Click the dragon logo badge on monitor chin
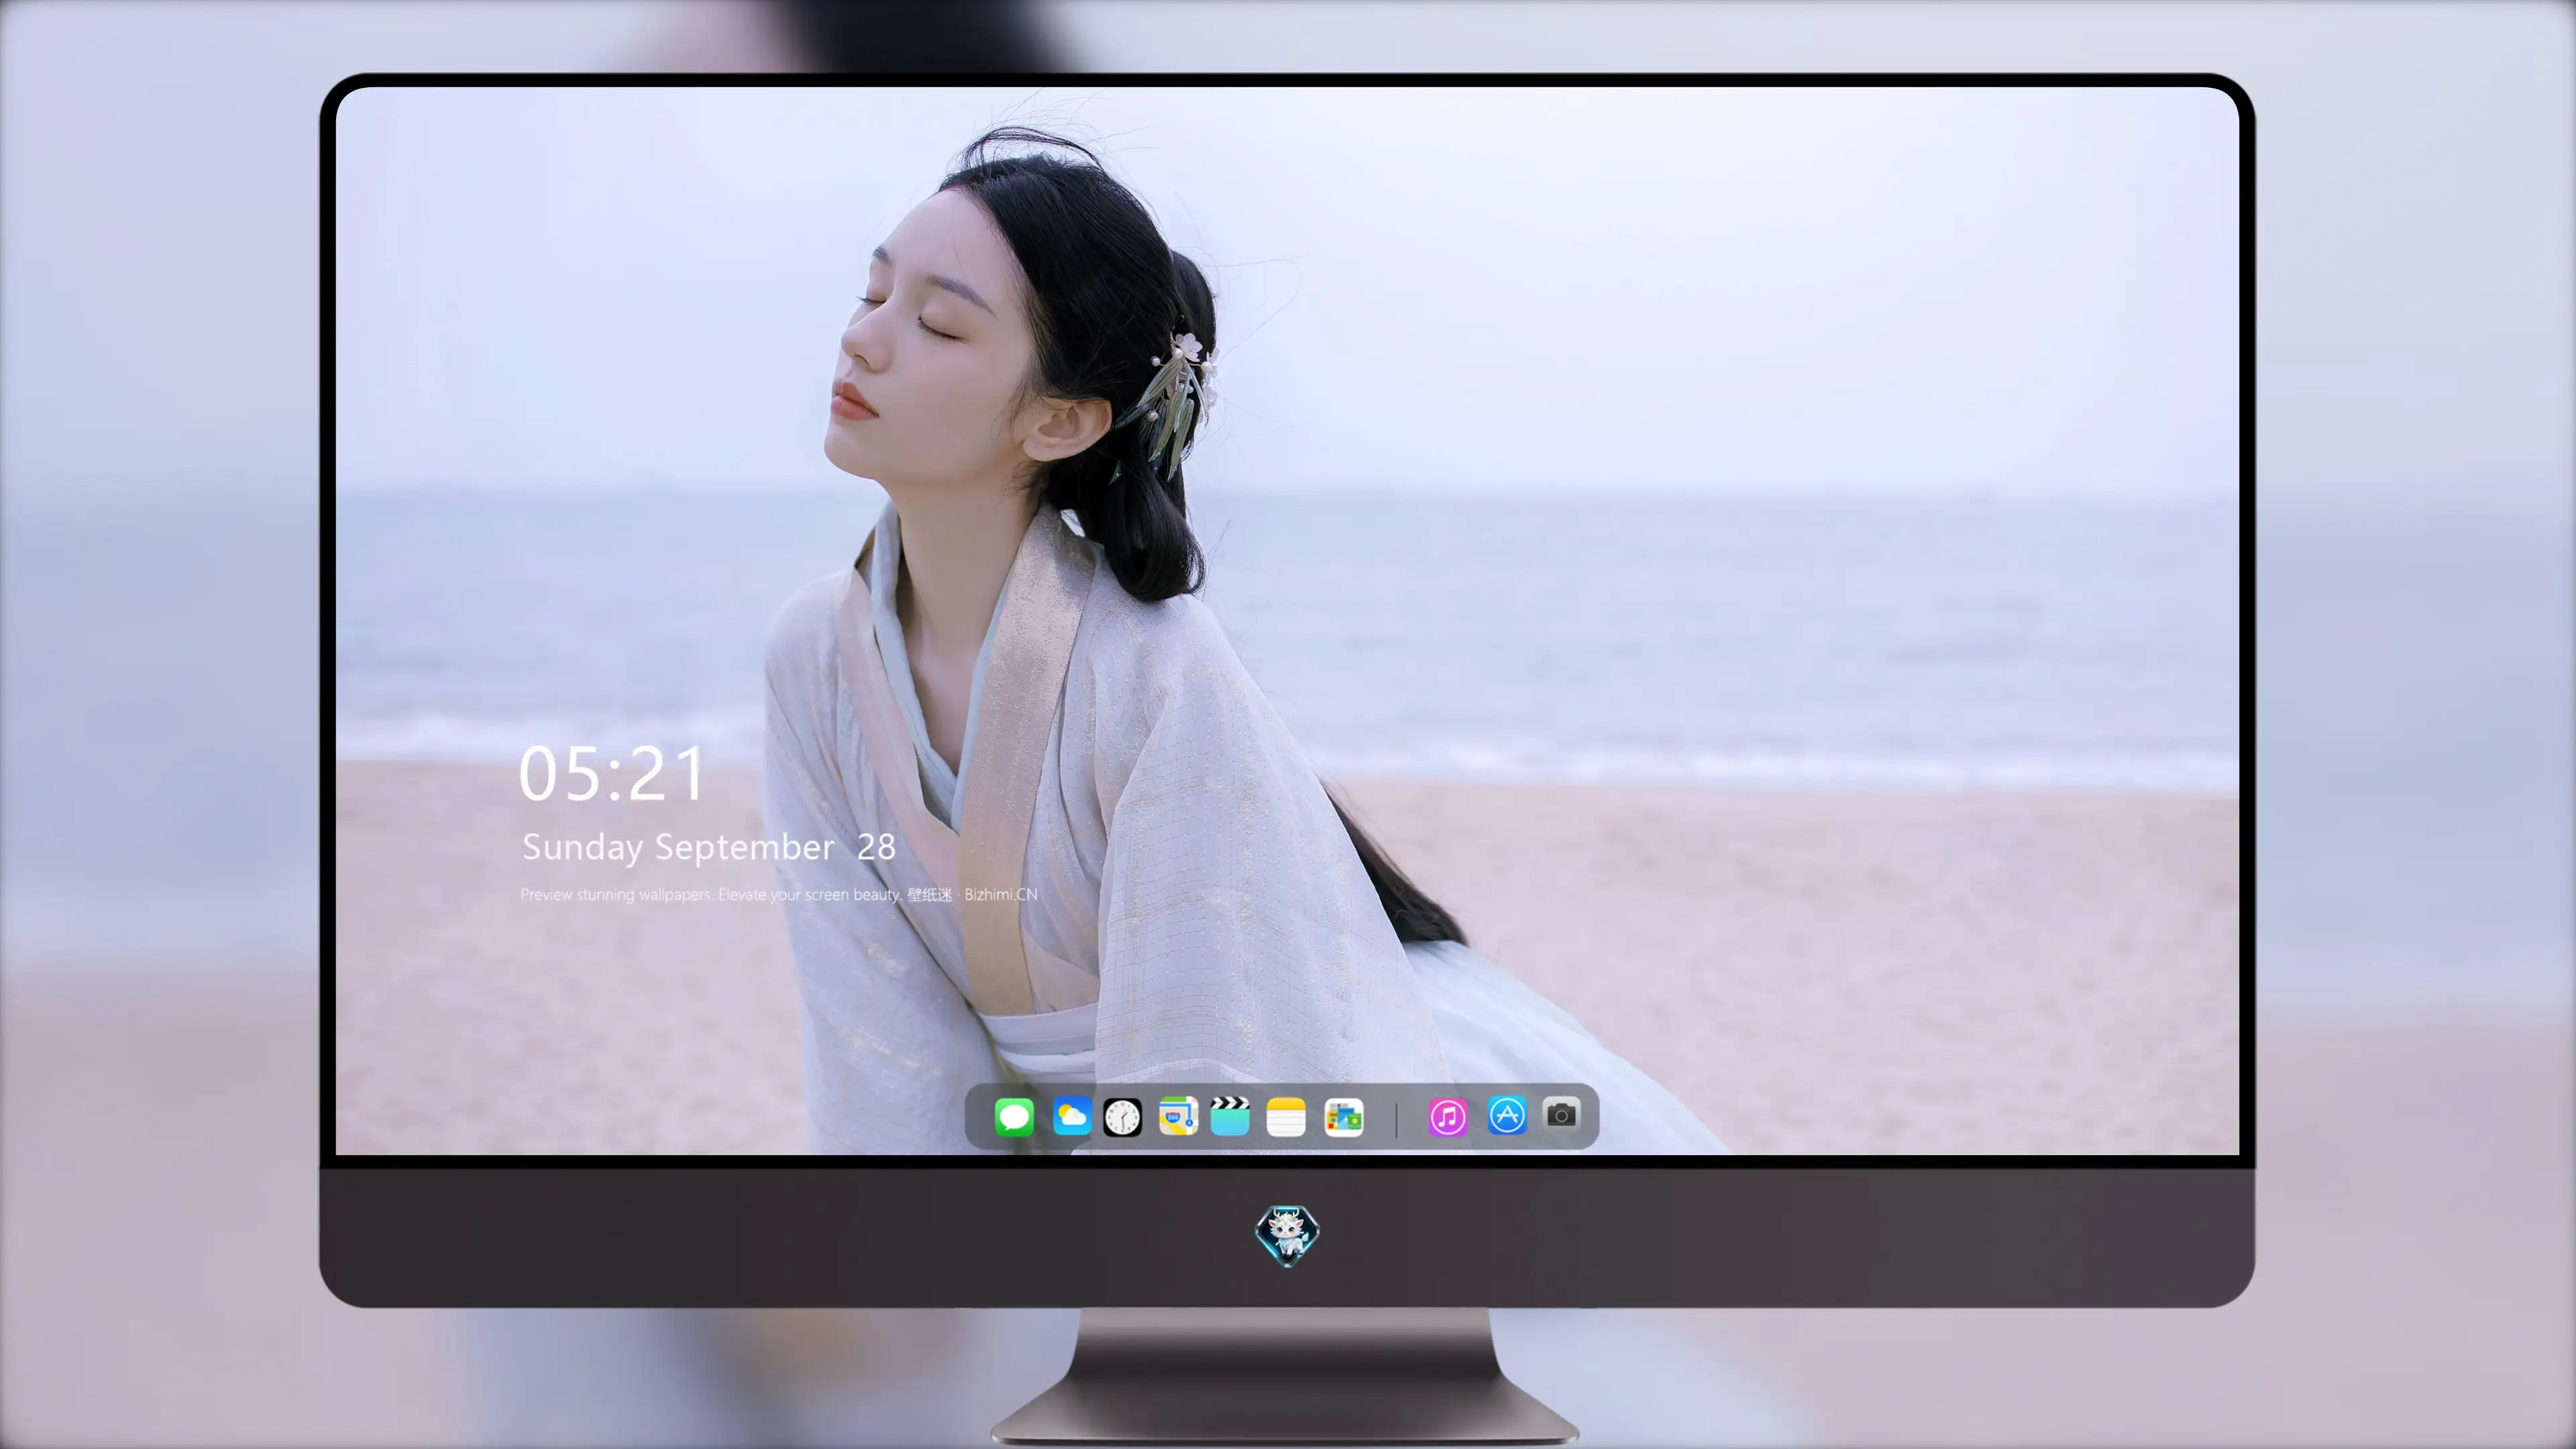The height and width of the screenshot is (1449, 2576). pos(1287,1236)
